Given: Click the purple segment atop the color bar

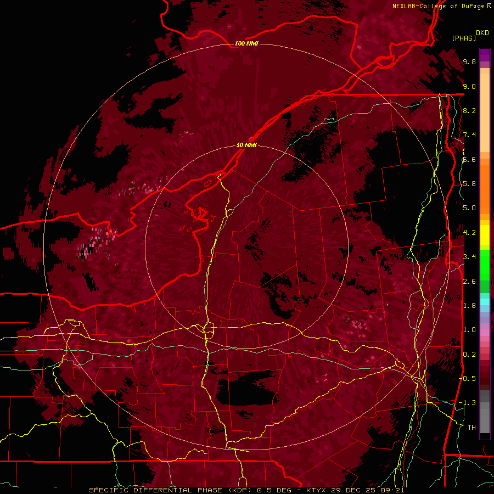Looking at the screenshot, I should click(x=485, y=55).
